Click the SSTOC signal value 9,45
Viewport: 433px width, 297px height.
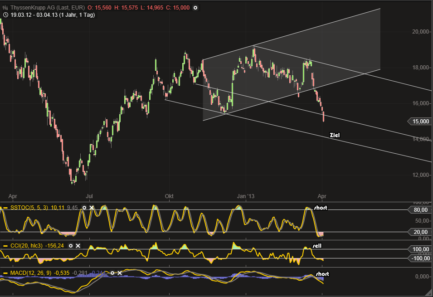point(73,208)
